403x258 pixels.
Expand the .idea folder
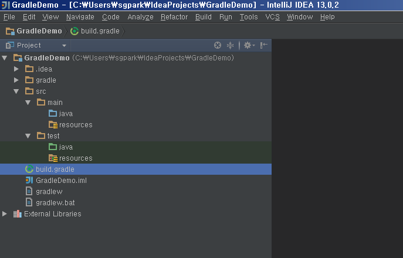tap(16, 69)
